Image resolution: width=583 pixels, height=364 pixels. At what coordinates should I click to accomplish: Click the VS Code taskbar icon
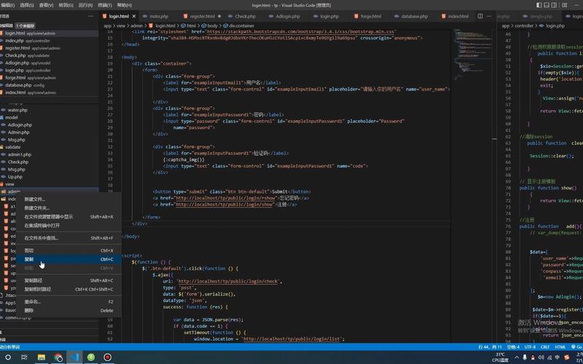[74, 357]
